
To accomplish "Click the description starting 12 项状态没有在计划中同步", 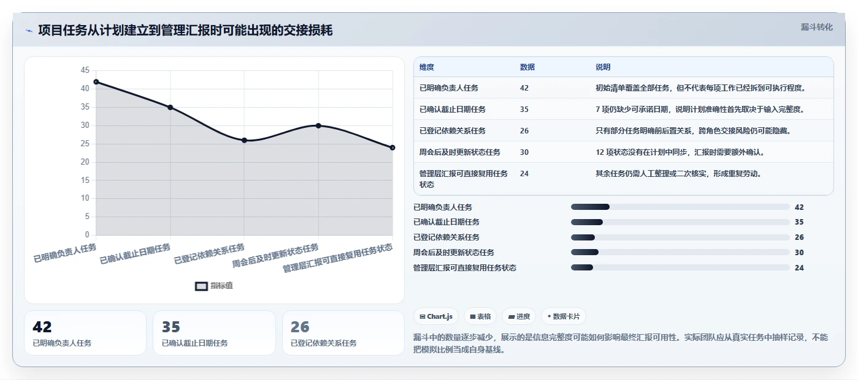I will [680, 152].
